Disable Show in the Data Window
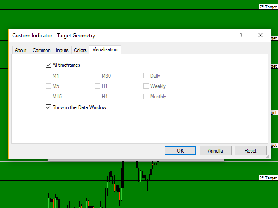 tap(48, 107)
